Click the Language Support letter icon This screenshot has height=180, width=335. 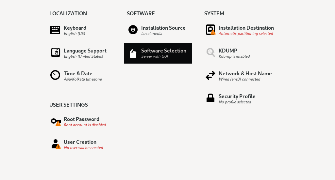pos(55,52)
